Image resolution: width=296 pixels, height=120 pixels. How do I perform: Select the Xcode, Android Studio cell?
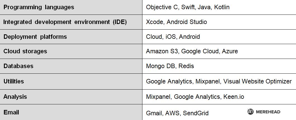click(x=176, y=22)
